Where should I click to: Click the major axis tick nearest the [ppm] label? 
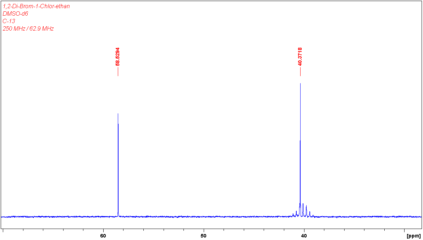coord(404,231)
